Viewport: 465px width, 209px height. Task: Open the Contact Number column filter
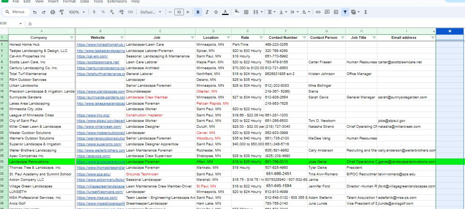pos(305,38)
